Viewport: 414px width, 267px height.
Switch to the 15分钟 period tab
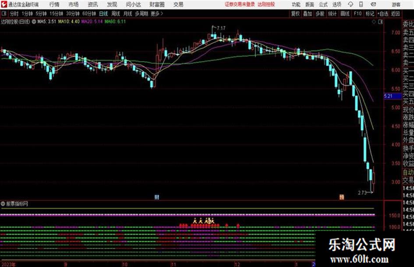[56, 14]
